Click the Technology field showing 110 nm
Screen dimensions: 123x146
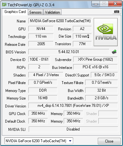click(41, 36)
